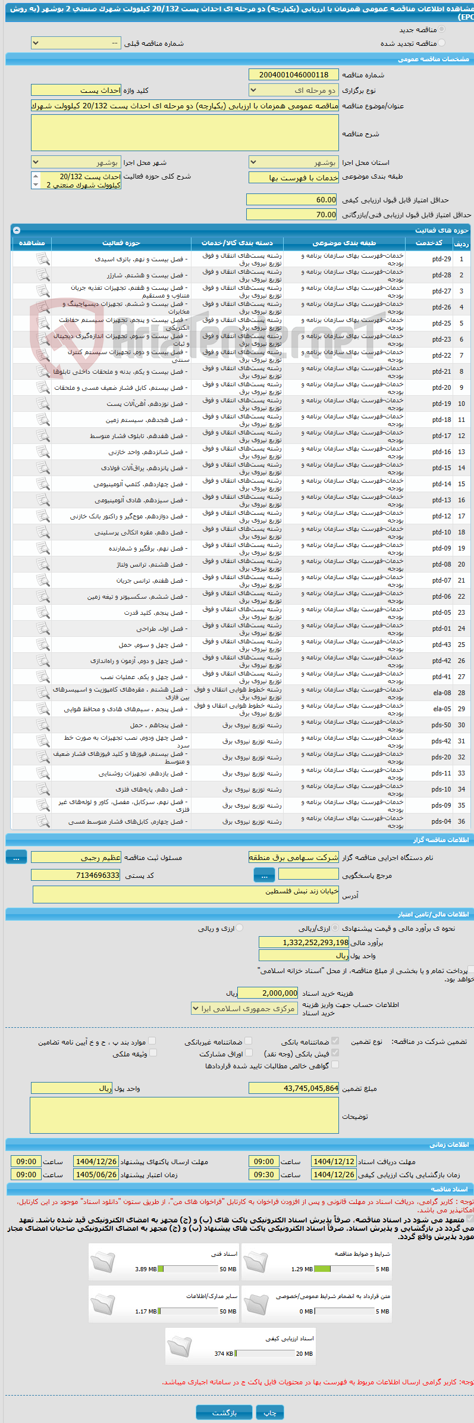This screenshot has height=1423, width=474.
Task: Open شهر محل اجرا dropdown
Action: 76,162
